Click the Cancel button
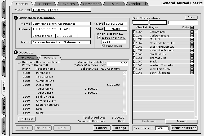204x136 pixels. [102, 128]
